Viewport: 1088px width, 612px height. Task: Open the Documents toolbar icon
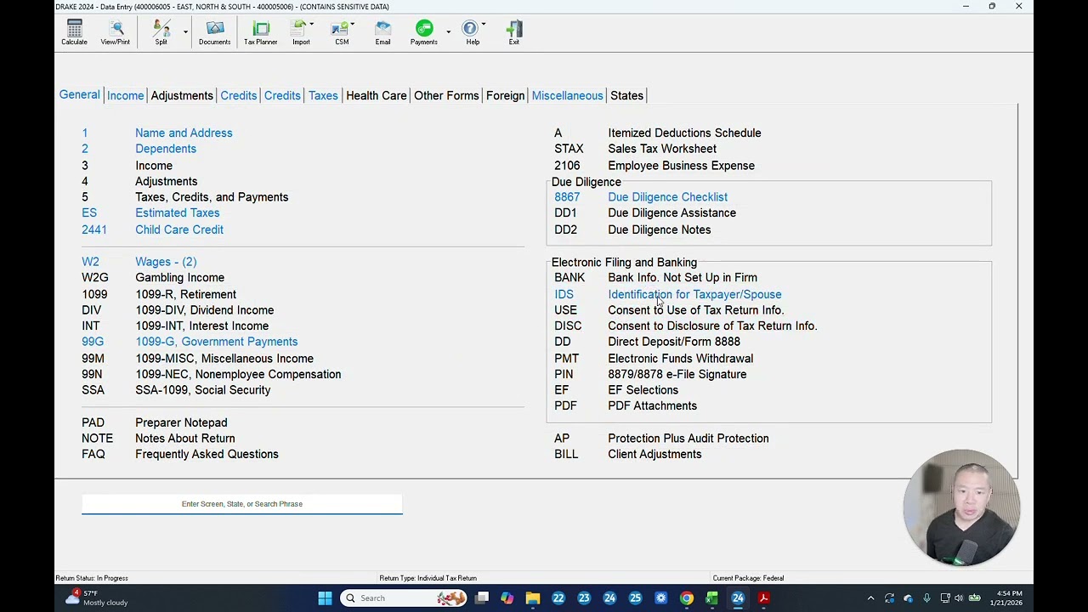click(214, 32)
